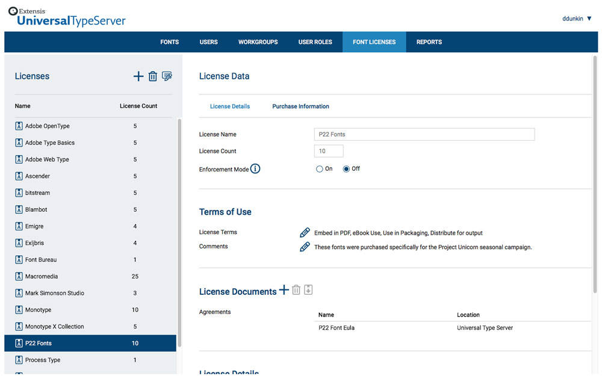Set Enforcement Mode to Off
This screenshot has height=376, width=602.
(x=346, y=169)
